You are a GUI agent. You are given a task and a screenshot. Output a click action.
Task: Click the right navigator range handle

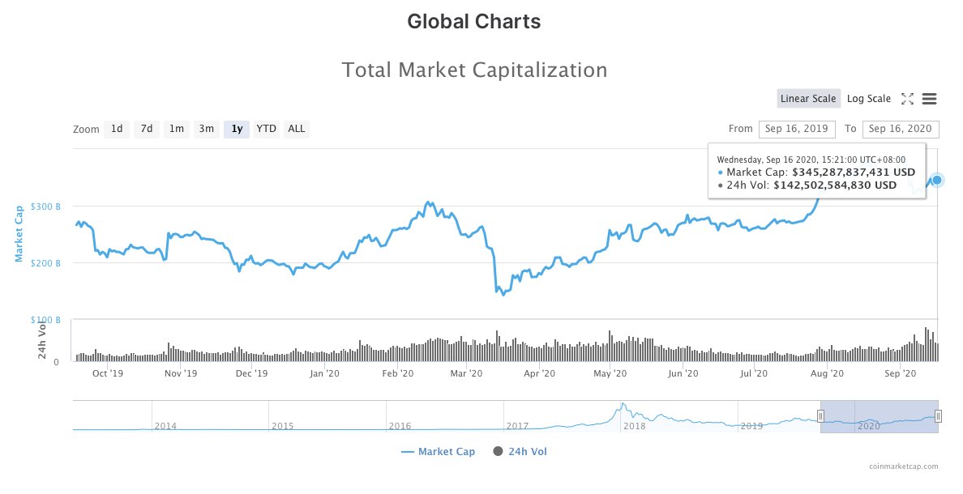938,416
